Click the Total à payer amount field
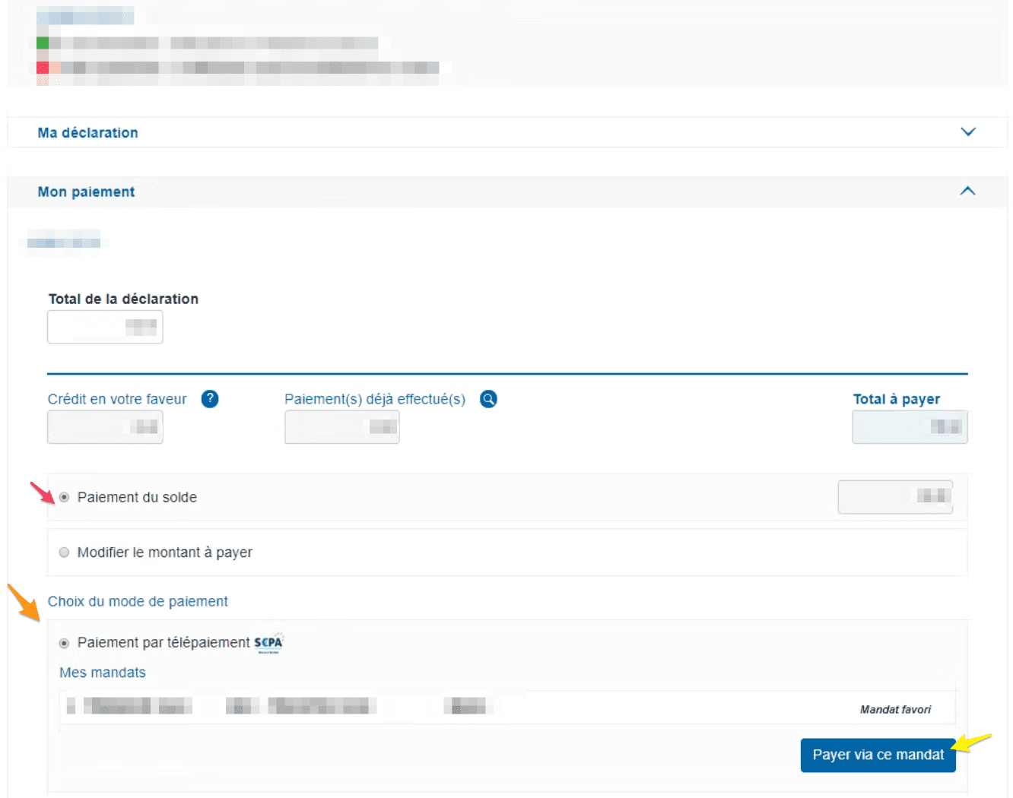The width and height of the screenshot is (1013, 798). [909, 427]
